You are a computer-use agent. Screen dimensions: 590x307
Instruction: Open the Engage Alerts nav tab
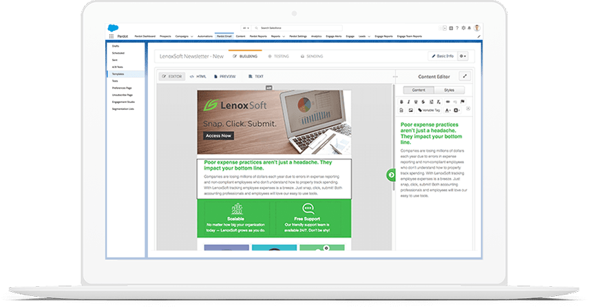pyautogui.click(x=334, y=36)
